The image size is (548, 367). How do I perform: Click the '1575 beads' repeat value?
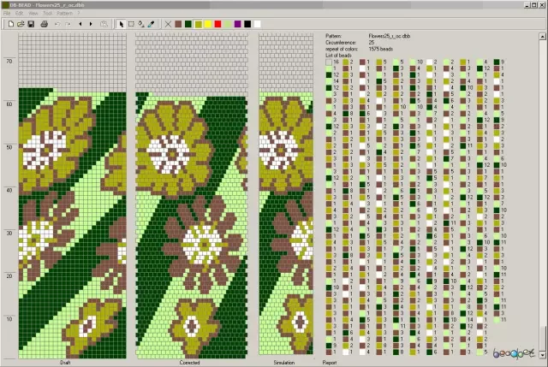(x=380, y=49)
